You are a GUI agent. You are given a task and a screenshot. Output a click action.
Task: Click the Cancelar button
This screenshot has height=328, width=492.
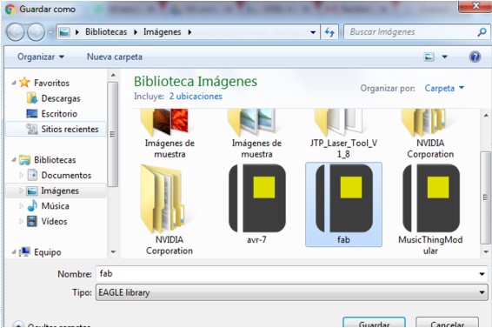click(447, 322)
